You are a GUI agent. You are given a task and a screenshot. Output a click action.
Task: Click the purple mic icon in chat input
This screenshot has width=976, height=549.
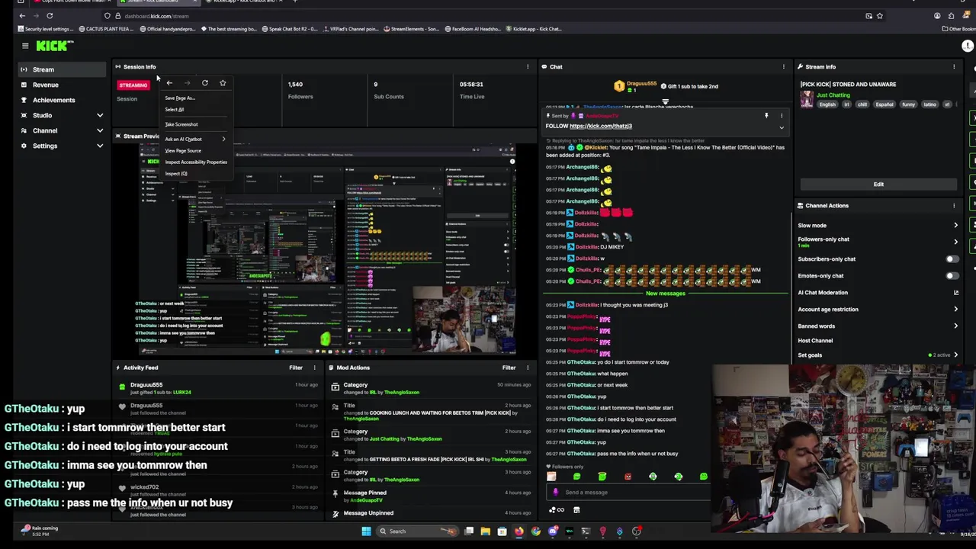point(555,492)
